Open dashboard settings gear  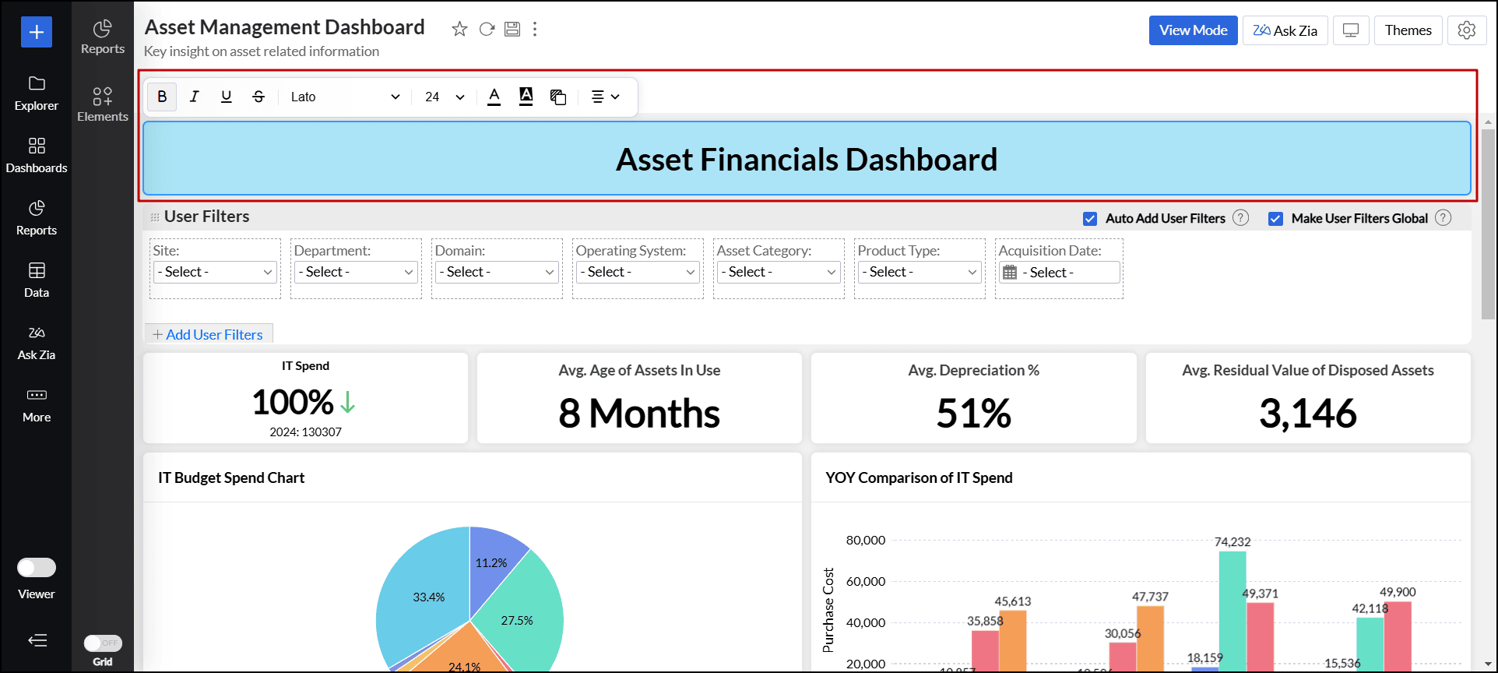point(1467,30)
